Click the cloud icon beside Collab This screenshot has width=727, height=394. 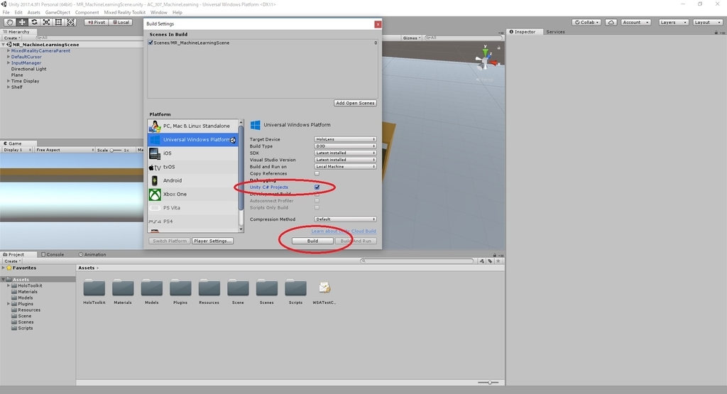611,22
